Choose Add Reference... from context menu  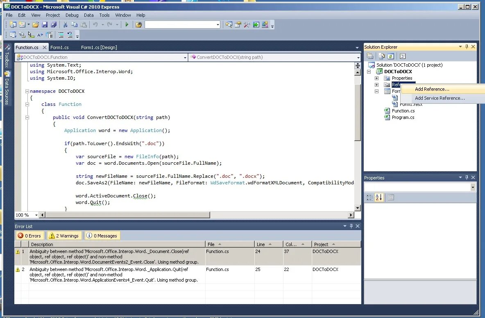point(443,89)
